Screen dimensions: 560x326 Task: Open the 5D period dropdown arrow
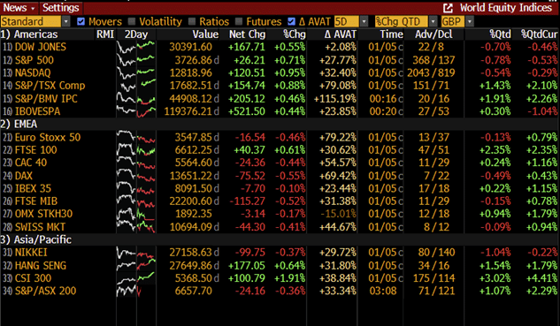point(364,21)
